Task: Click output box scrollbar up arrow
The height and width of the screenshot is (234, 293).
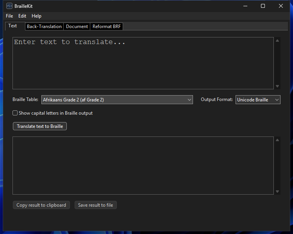Action: [x=277, y=140]
